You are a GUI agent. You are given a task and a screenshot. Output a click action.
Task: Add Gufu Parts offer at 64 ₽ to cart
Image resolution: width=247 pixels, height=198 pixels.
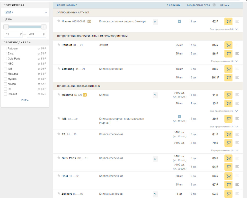click(228, 167)
